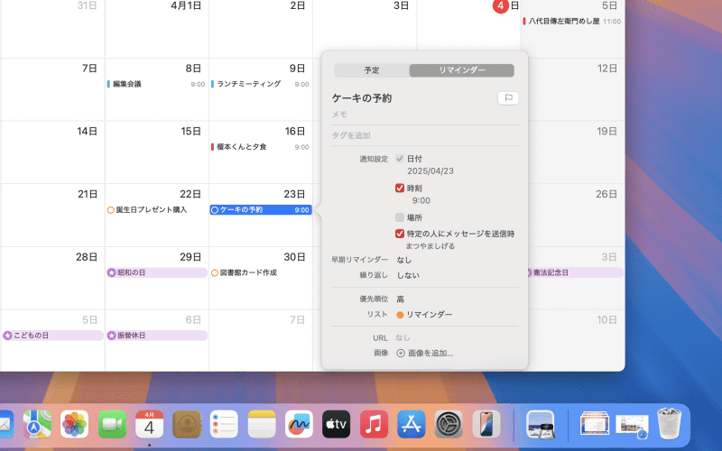
Task: Open iPhone Mirroring from the Dock
Action: pos(486,424)
